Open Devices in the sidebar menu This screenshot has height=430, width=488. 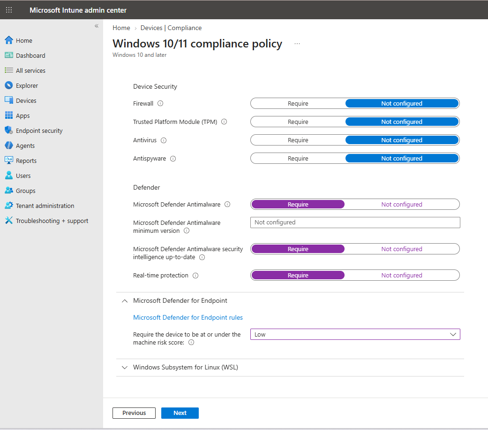[x=26, y=100]
